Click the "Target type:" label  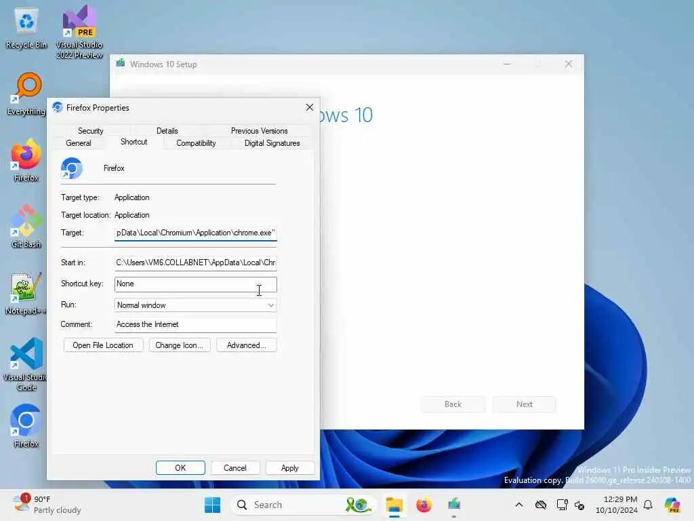click(80, 197)
